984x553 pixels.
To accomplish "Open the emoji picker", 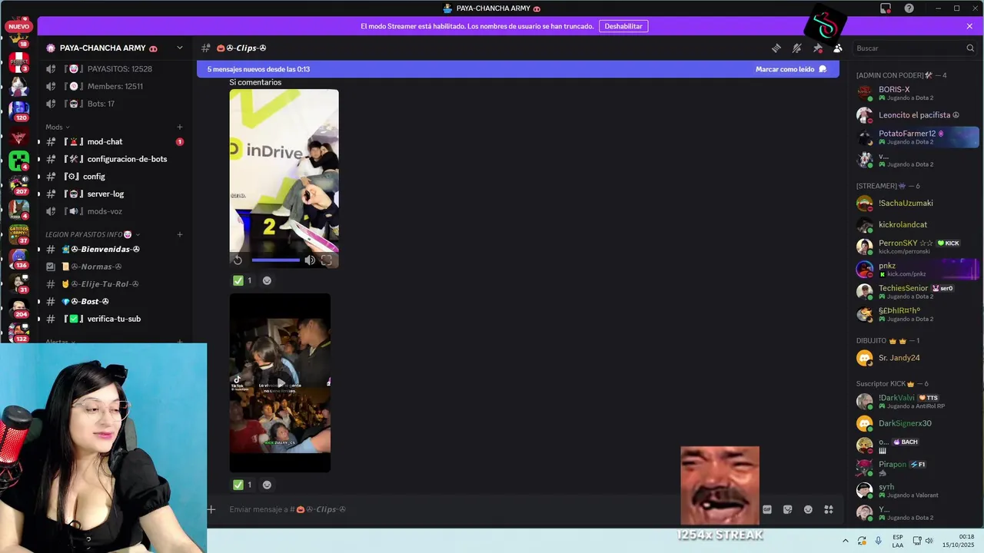I will coord(808,509).
